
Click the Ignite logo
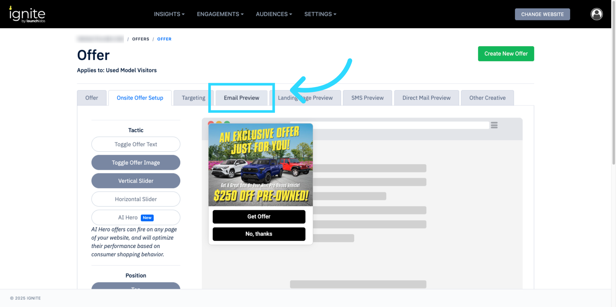click(x=27, y=14)
